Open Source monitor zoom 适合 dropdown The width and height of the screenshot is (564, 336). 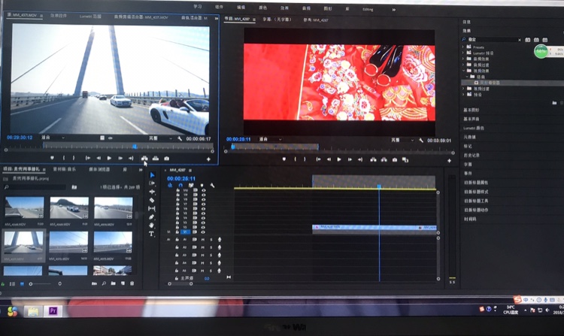tap(53, 138)
